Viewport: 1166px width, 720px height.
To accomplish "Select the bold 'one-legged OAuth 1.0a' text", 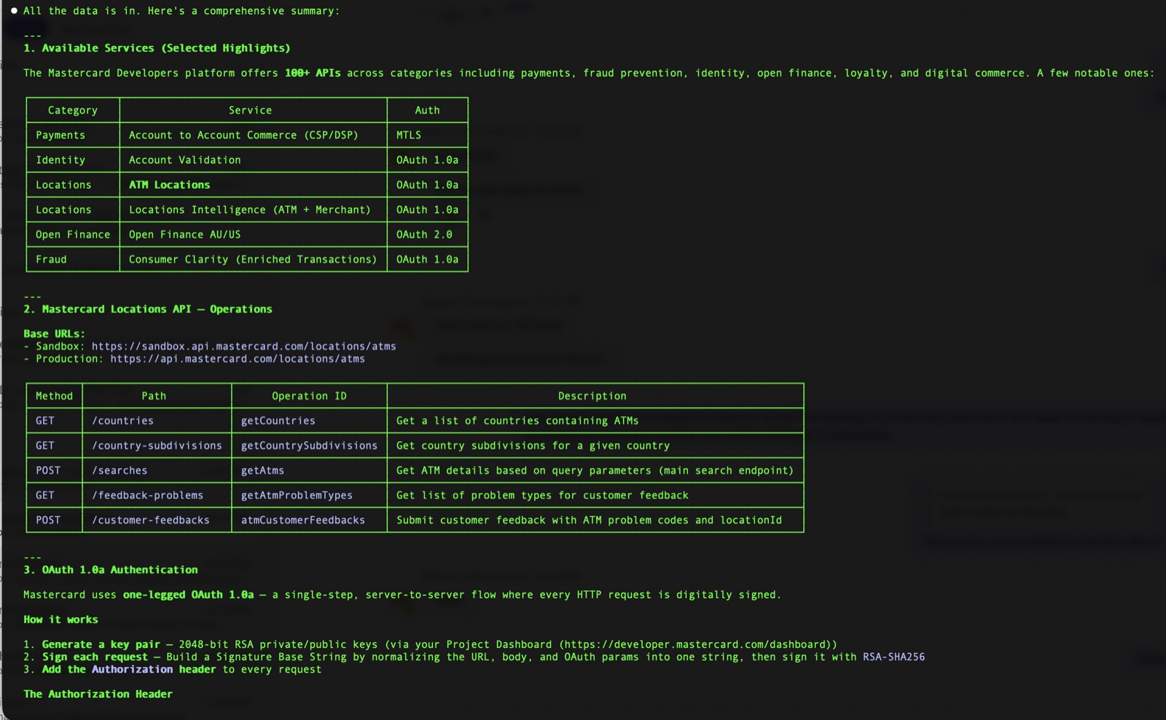I will point(188,595).
